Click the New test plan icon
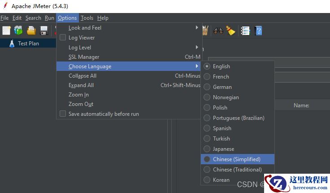 [6, 31]
